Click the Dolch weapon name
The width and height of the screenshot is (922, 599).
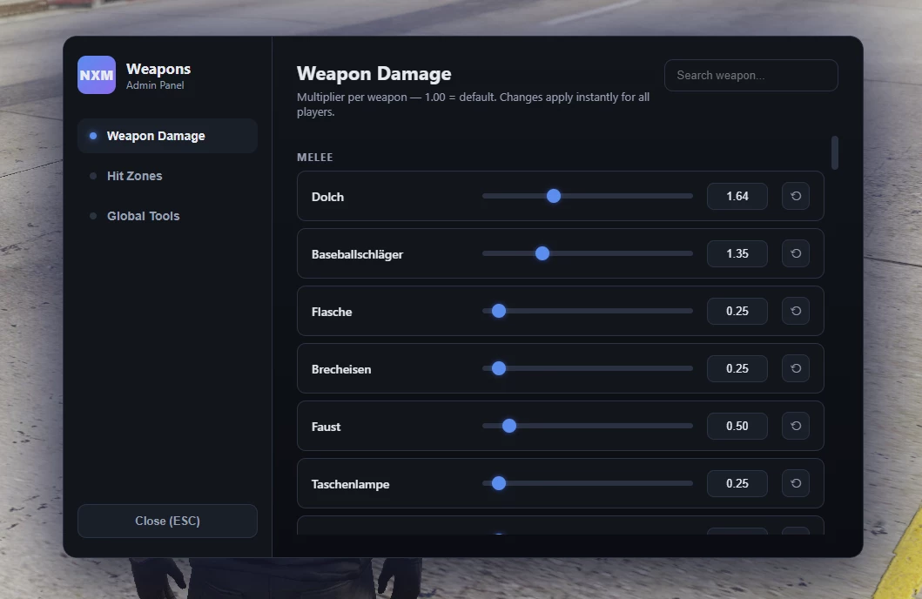327,197
